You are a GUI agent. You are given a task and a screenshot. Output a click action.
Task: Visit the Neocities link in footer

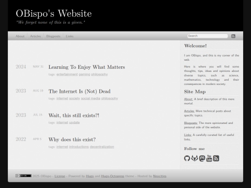coord(159,176)
